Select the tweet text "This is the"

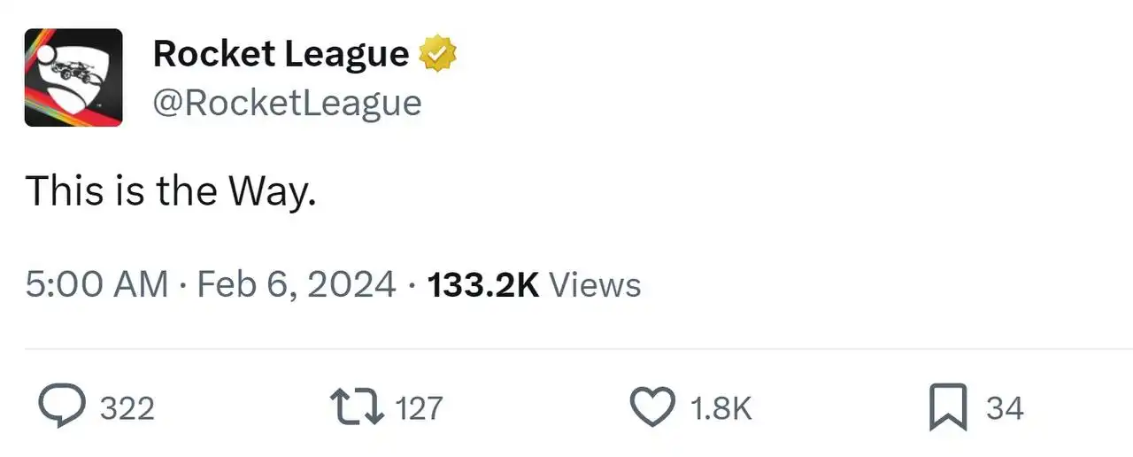pos(123,190)
